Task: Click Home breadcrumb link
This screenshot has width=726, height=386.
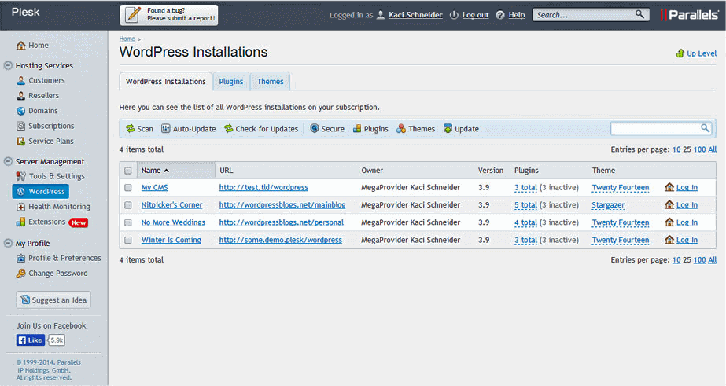Action: point(127,39)
